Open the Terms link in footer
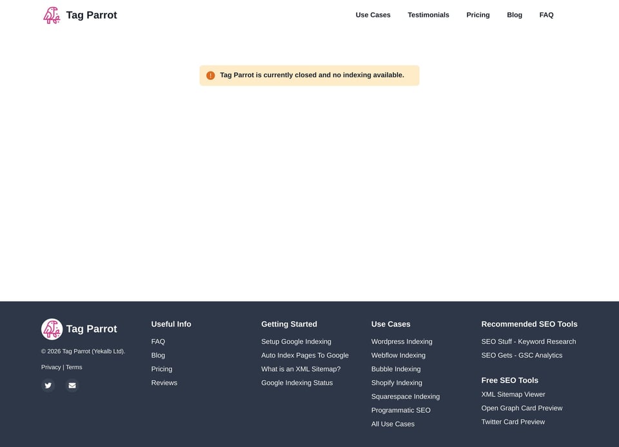The image size is (619, 447). 74,367
